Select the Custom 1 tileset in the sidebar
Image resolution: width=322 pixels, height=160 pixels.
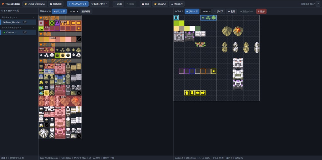coord(18,32)
